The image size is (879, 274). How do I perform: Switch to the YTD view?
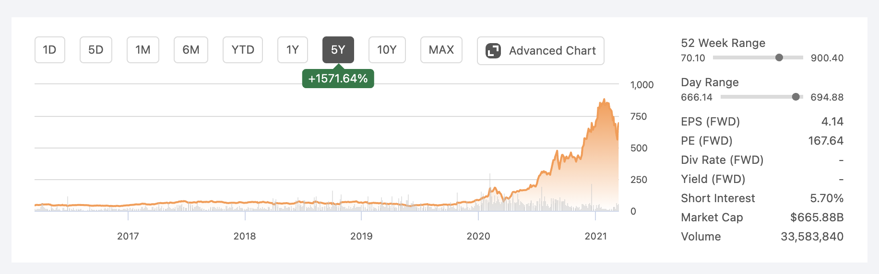click(243, 50)
